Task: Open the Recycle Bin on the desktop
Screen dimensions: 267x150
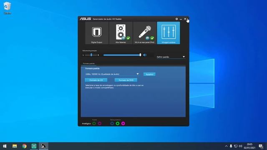Action: (x=7, y=8)
